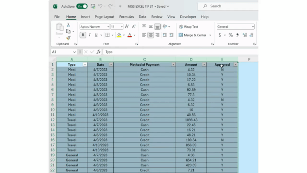Click the Cut scissors icon
This screenshot has height=173, width=307.
pos(68,25)
